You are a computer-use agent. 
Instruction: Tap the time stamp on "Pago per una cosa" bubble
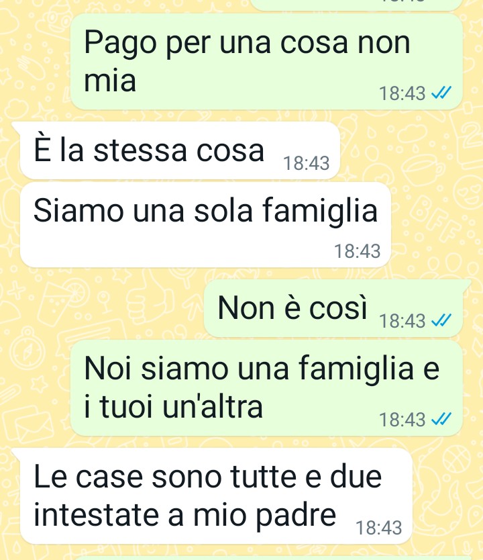(402, 93)
